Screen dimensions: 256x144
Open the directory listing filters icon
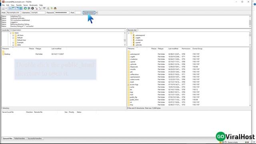pos(44,8)
